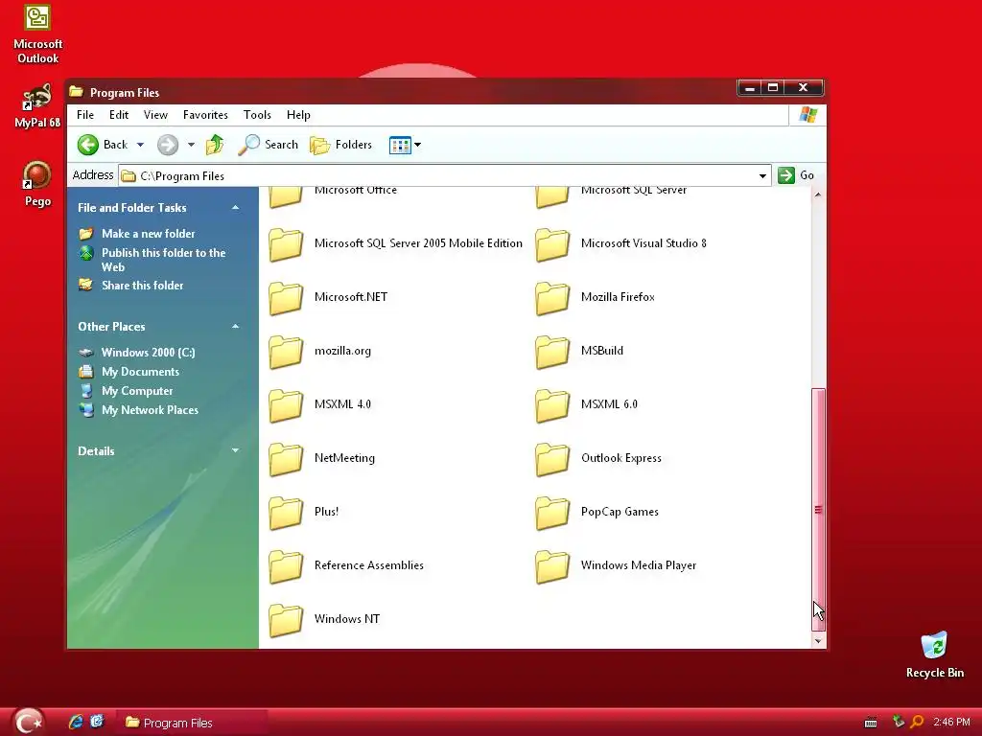The width and height of the screenshot is (982, 736).
Task: Select the Outlook Express folder icon
Action: click(x=552, y=459)
